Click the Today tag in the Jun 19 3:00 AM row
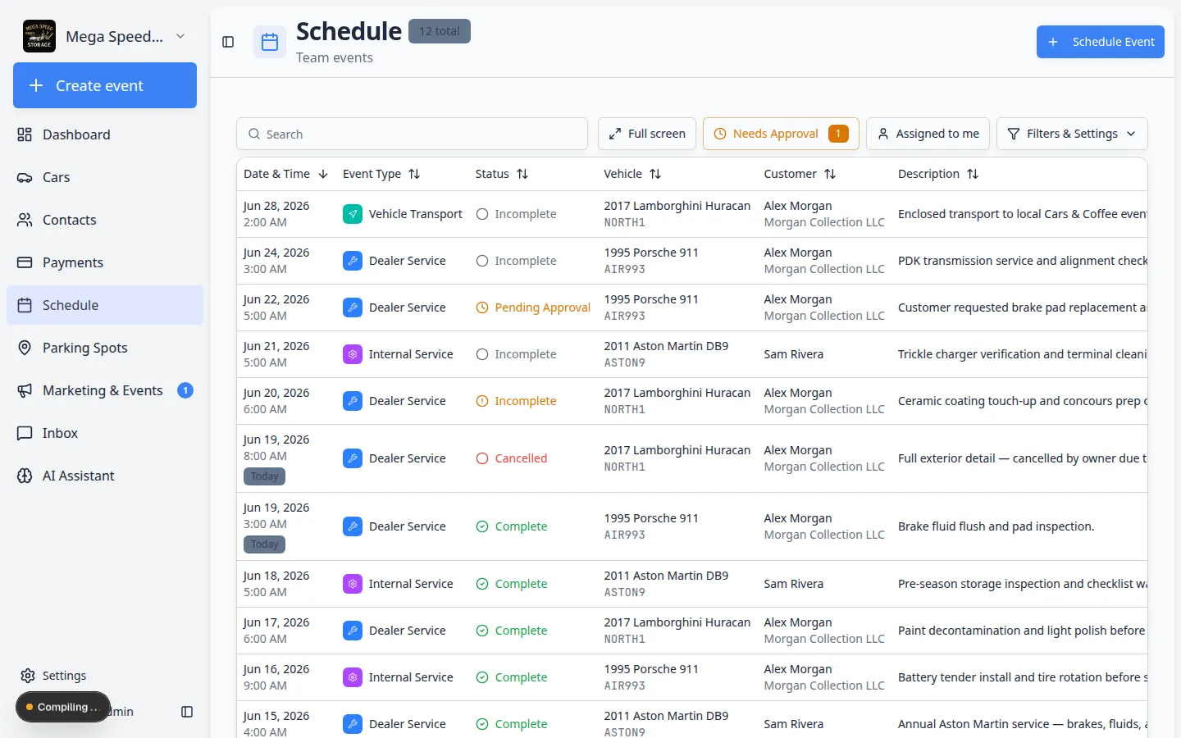The image size is (1181, 738). 264,544
